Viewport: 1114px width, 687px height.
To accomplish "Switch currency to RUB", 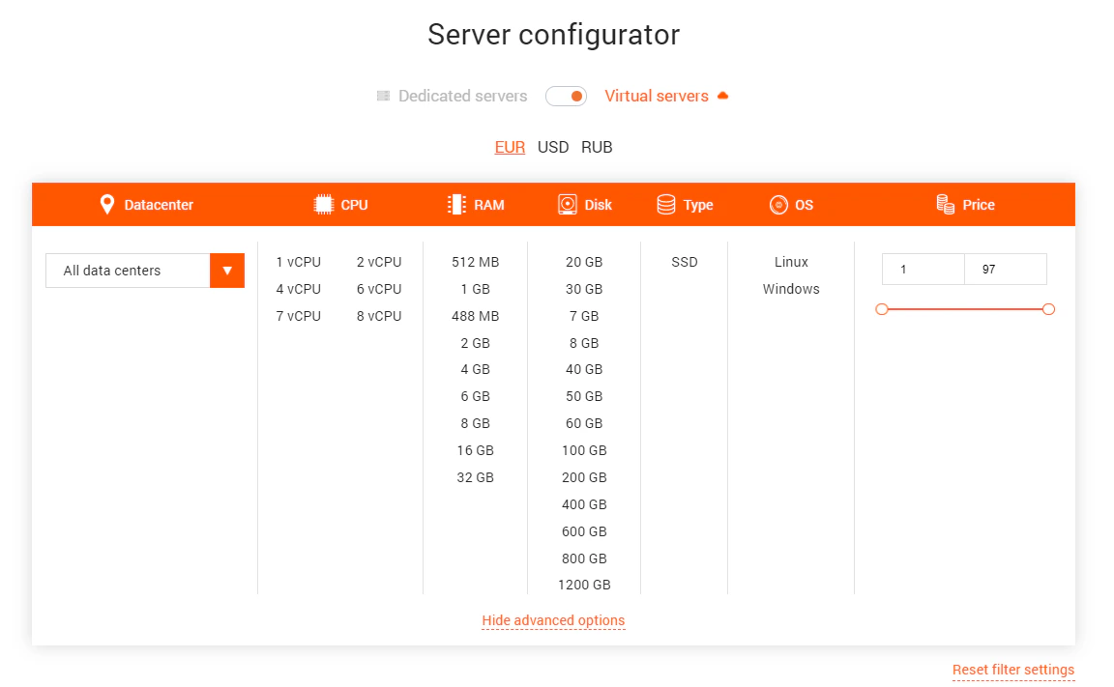I will click(597, 147).
